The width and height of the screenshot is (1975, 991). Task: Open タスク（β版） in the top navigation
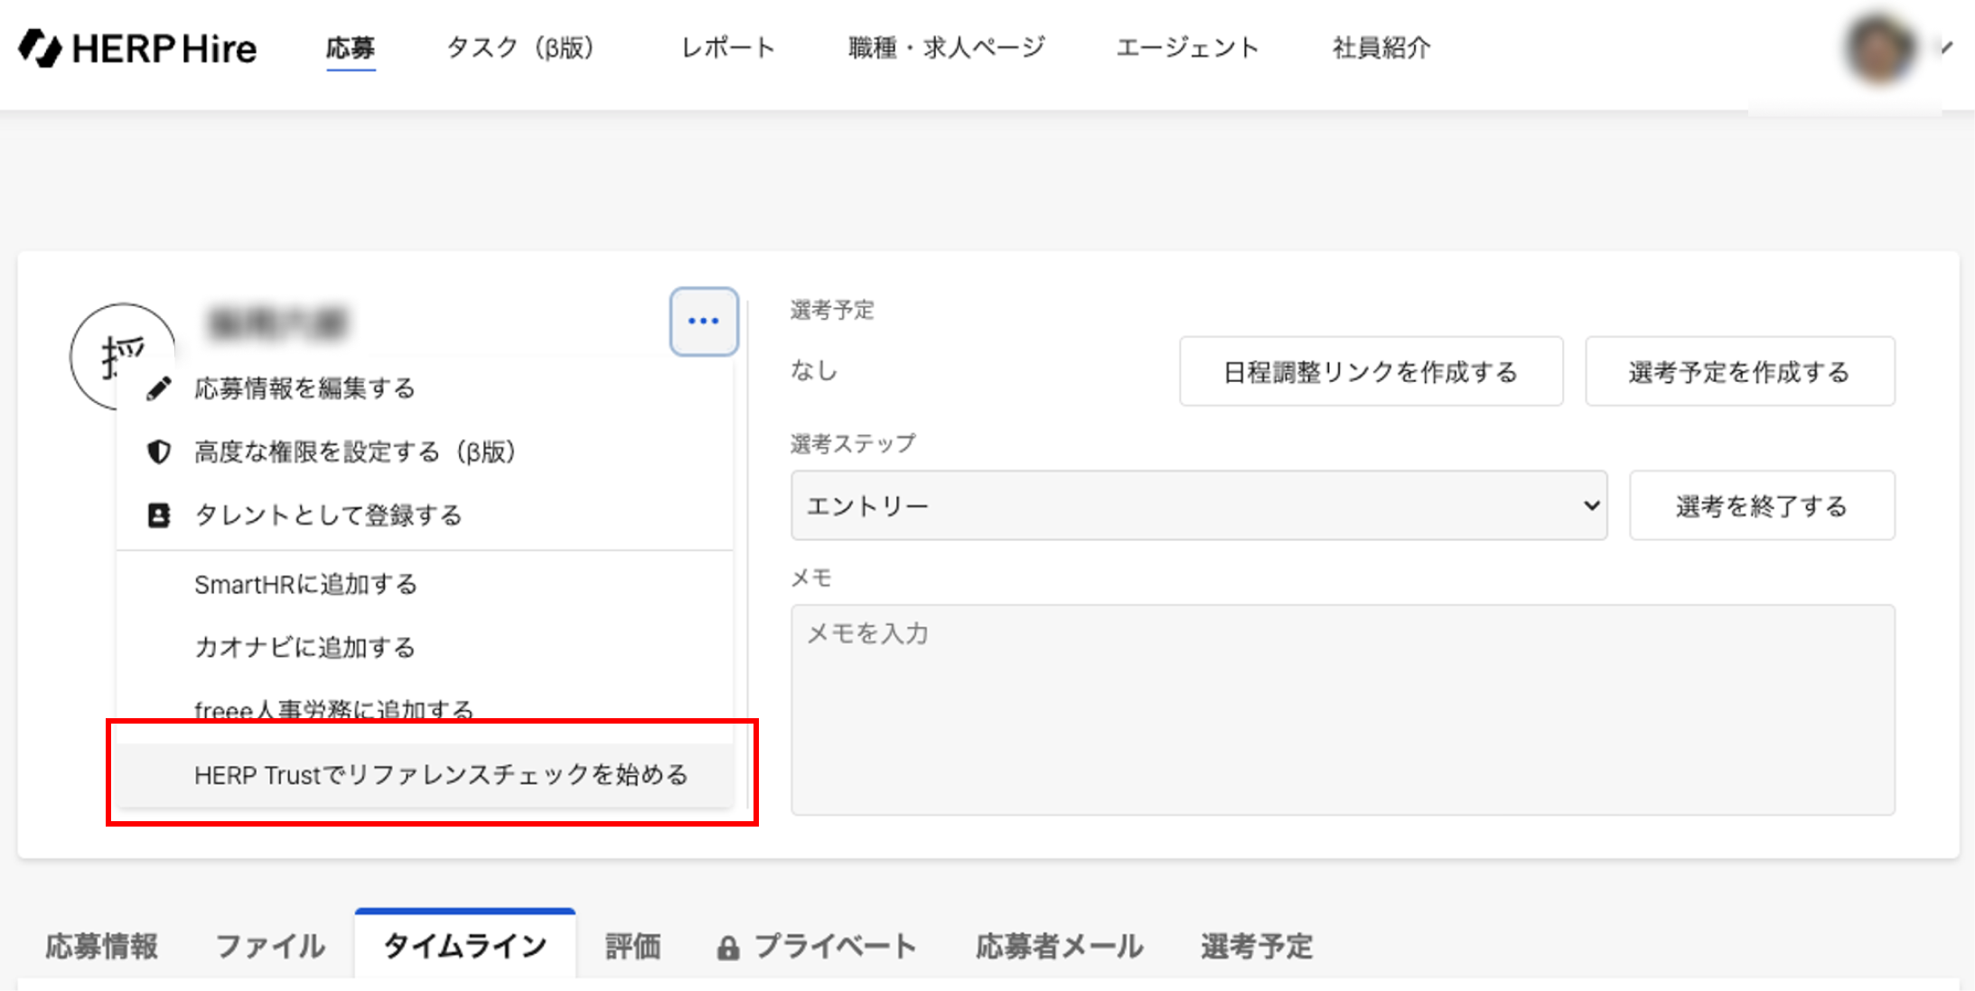pyautogui.click(x=520, y=48)
